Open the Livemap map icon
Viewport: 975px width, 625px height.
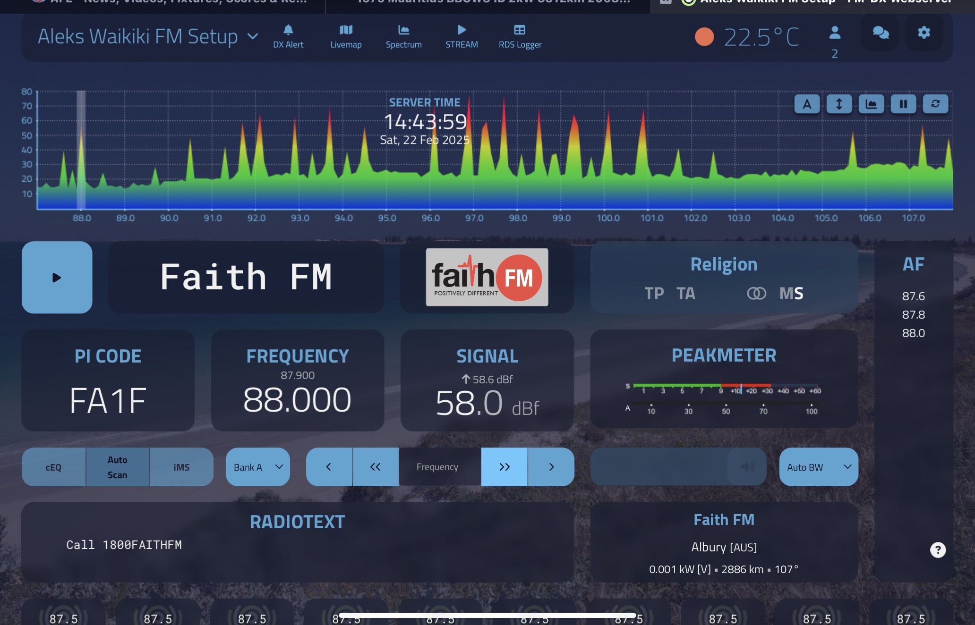[x=346, y=36]
